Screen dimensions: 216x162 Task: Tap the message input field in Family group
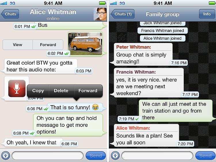tap(157, 156)
